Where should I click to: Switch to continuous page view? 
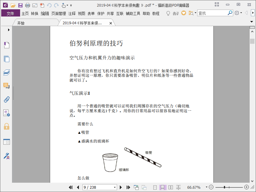[163, 187]
